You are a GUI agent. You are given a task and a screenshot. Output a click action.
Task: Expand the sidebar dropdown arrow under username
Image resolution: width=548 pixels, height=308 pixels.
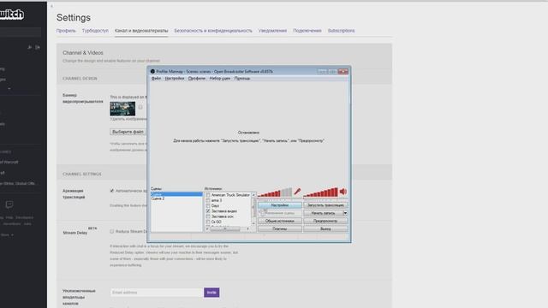(9, 89)
